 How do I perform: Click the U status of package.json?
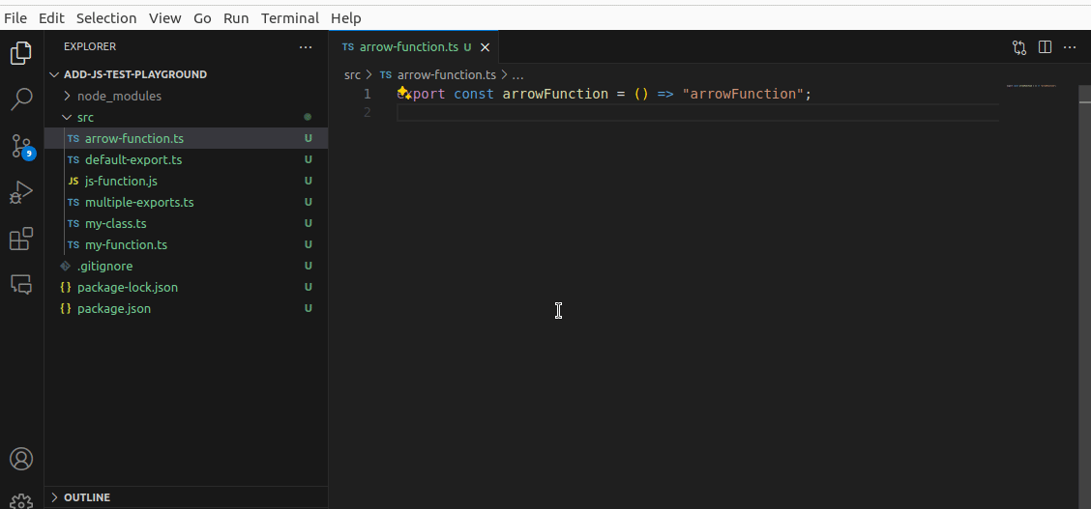(x=308, y=308)
